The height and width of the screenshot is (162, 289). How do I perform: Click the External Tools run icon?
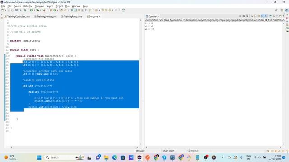click(44, 10)
